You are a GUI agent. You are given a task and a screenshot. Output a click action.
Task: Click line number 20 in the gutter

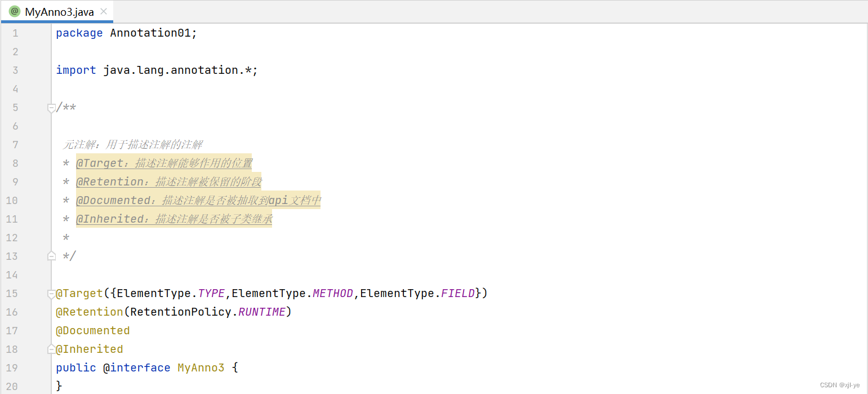click(12, 386)
